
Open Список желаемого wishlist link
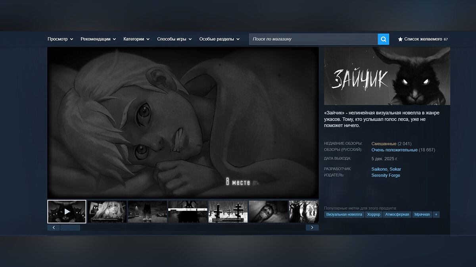coord(423,39)
